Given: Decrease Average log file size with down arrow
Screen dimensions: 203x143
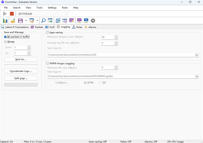Looking at the screenshot, I should 116,44.
